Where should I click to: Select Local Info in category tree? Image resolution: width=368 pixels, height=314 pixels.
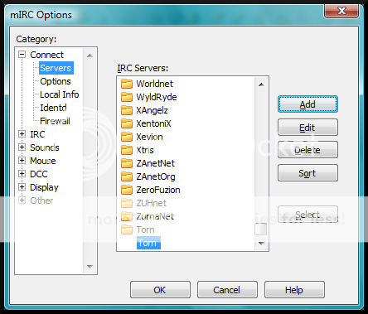click(x=60, y=94)
